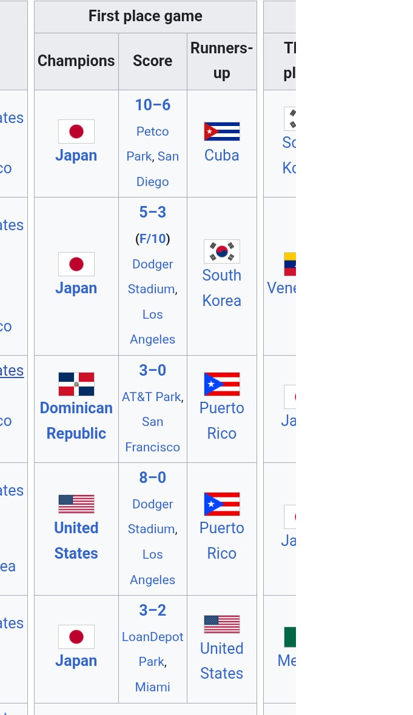Follow the F/10 extra innings link
Screen dimensions: 413x715
click(153, 239)
